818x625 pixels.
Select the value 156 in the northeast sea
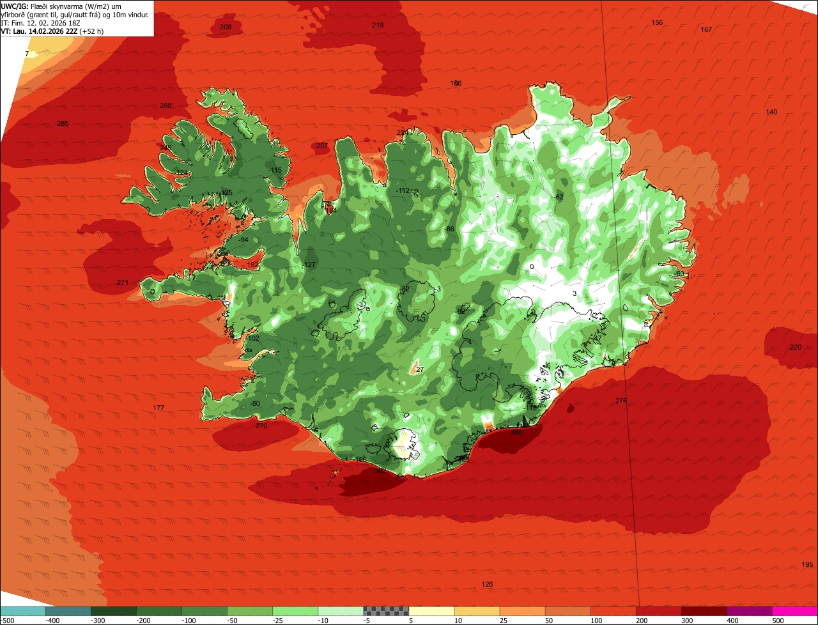click(x=657, y=22)
